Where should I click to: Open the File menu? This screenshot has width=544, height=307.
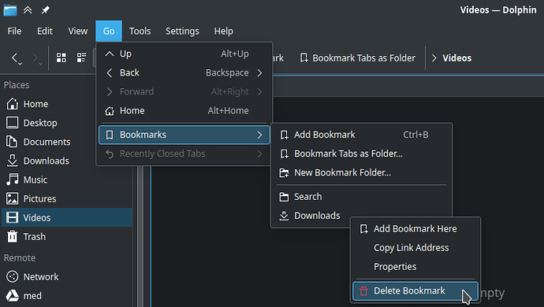click(14, 31)
